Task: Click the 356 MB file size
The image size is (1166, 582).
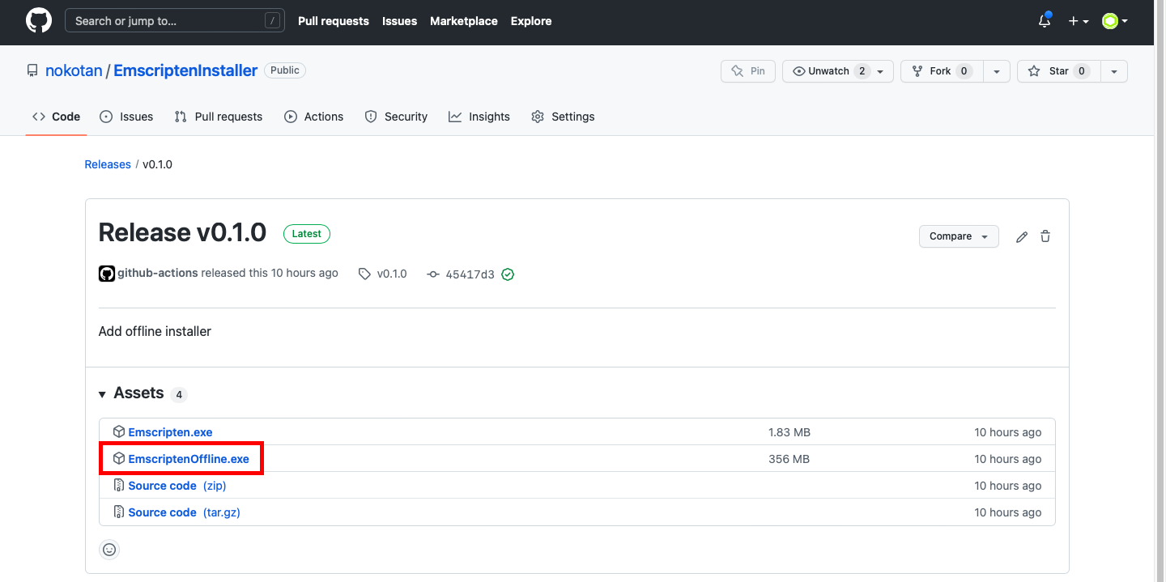Action: 789,459
